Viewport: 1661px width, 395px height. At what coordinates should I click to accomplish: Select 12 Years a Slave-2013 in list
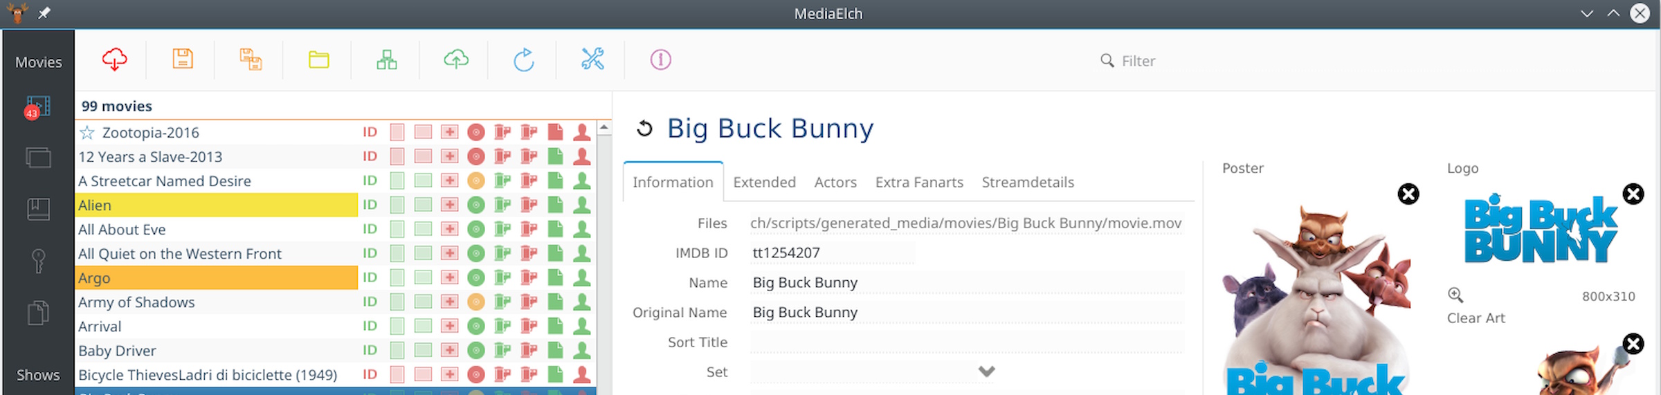click(x=150, y=156)
